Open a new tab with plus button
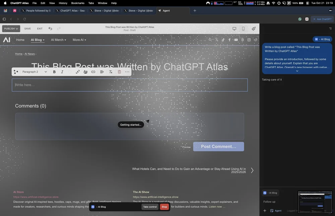 click(x=195, y=11)
